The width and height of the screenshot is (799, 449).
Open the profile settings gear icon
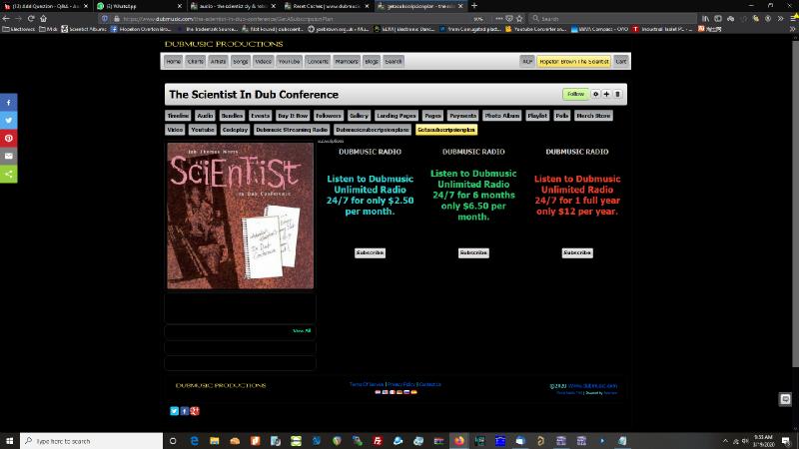pyautogui.click(x=595, y=94)
